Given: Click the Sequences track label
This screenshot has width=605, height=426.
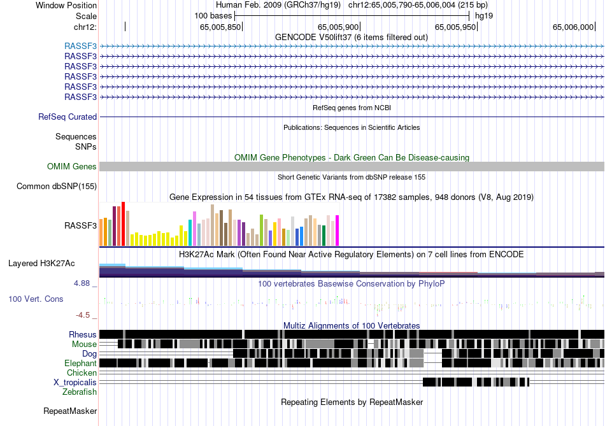Looking at the screenshot, I should click(76, 137).
